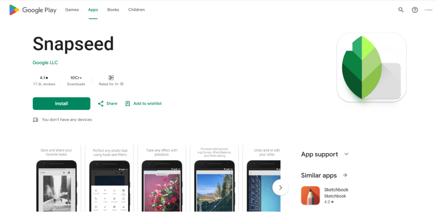
Task: Click the account avatar in top right
Action: click(x=428, y=10)
